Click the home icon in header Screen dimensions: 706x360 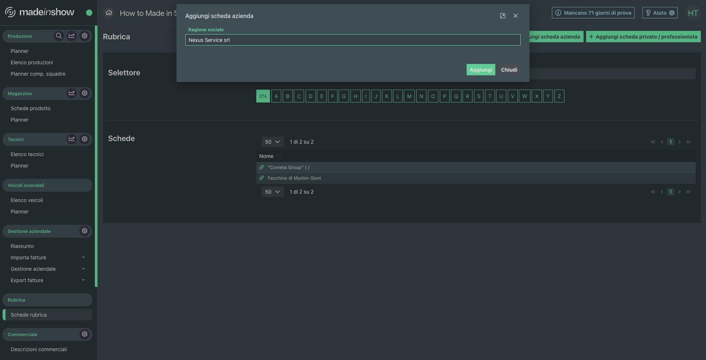click(x=109, y=13)
